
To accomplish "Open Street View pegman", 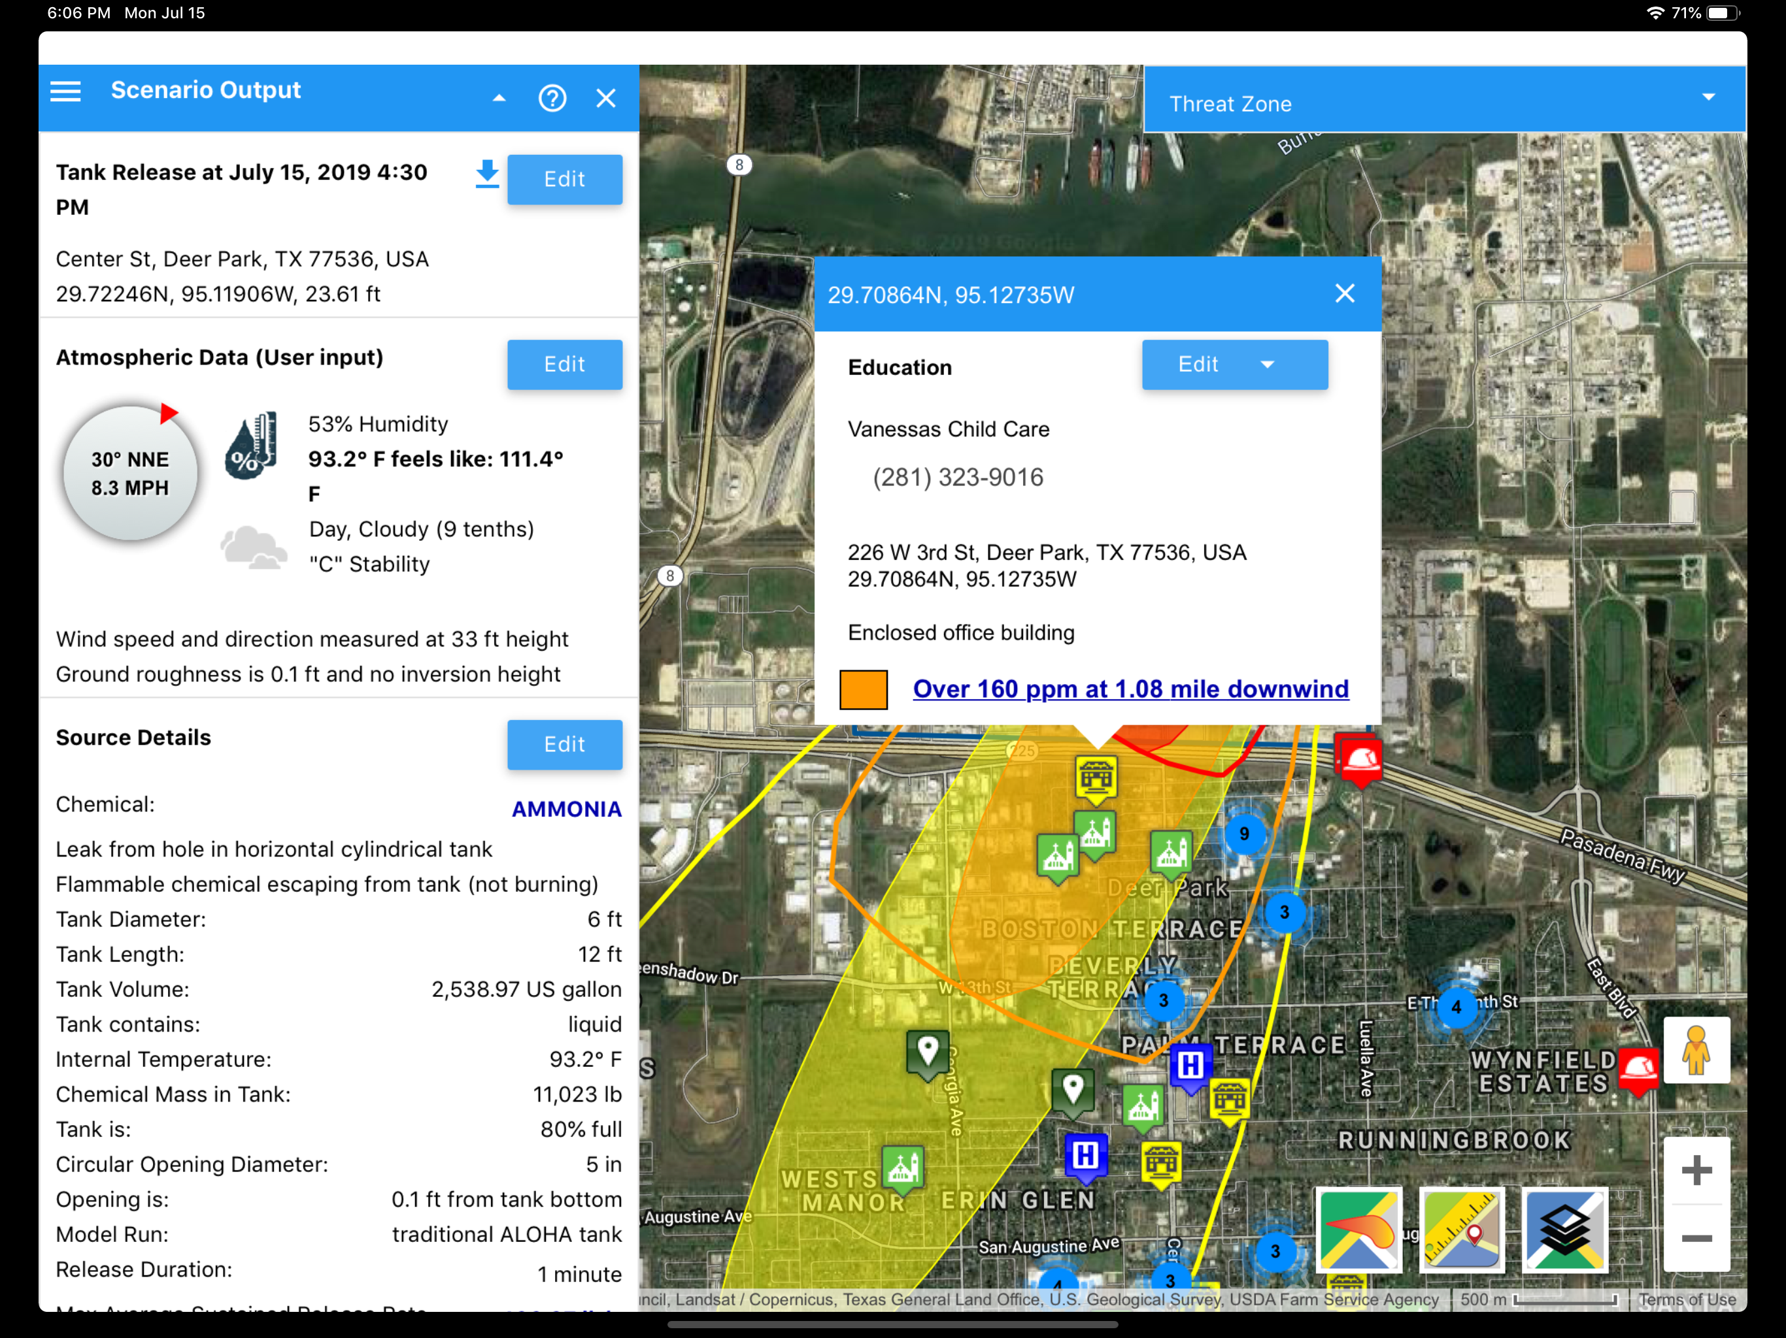I will (1696, 1051).
